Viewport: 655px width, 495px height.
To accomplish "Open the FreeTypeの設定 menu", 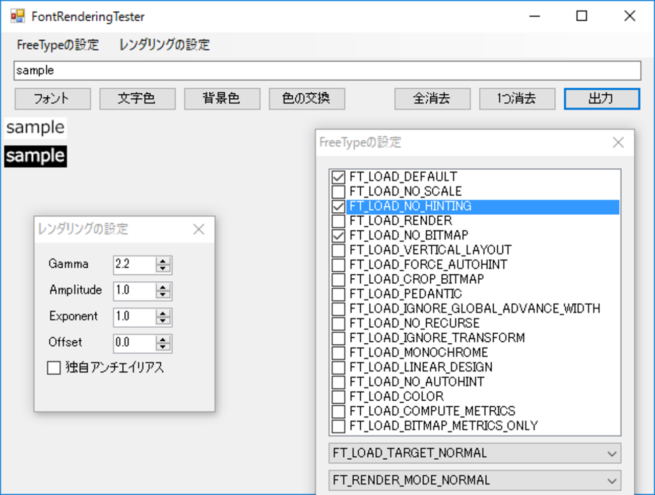I will tap(58, 45).
